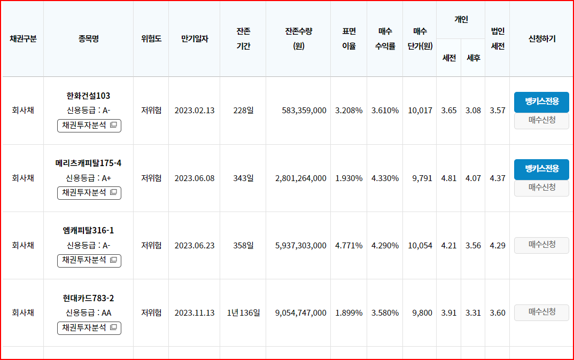Click coupon rate 4.771%
This screenshot has width=574, height=360.
pos(349,246)
